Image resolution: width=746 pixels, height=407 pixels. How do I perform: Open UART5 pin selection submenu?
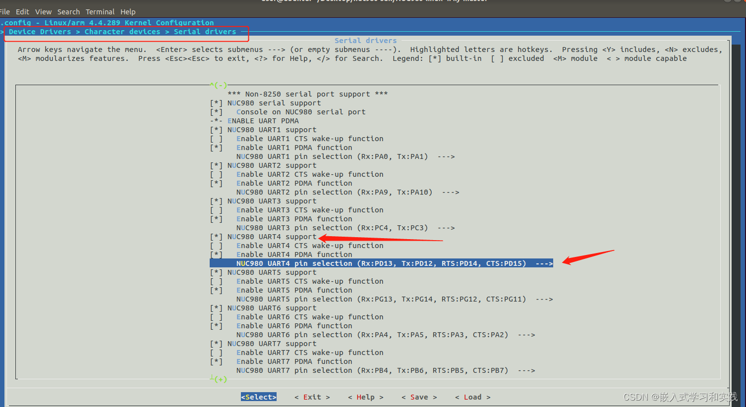coord(395,299)
